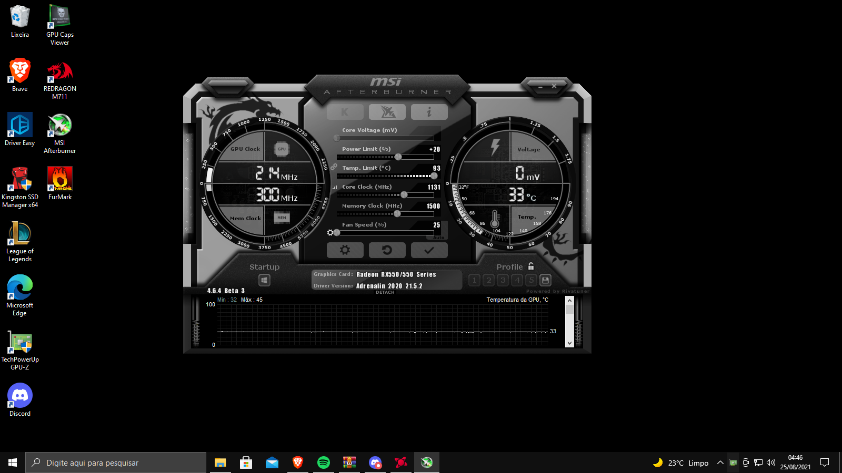Minimize the MSI Afterburner window

(540, 87)
